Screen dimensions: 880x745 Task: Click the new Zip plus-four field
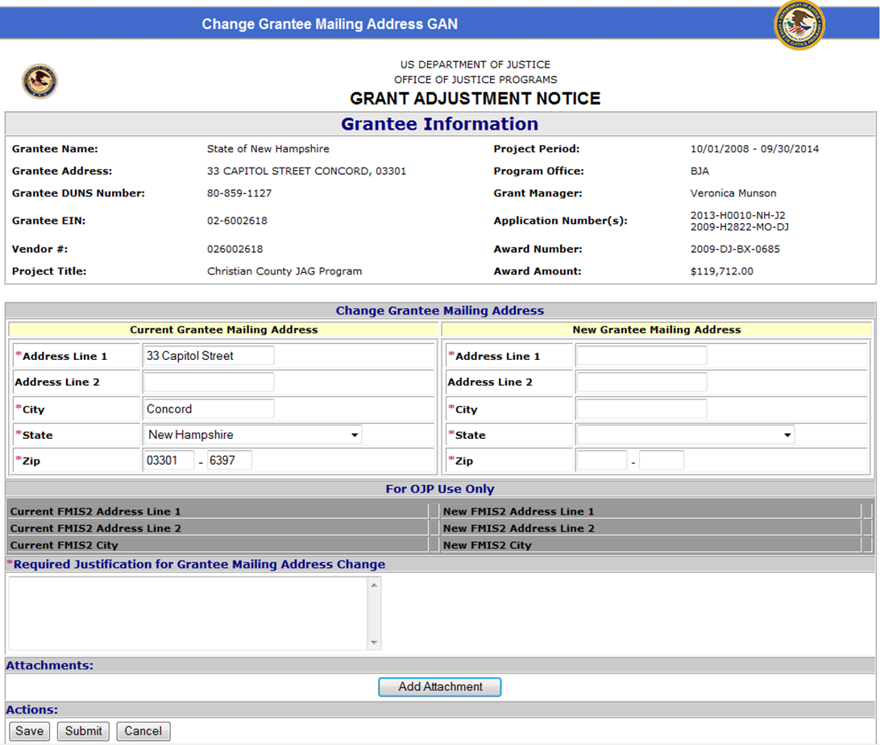(662, 461)
